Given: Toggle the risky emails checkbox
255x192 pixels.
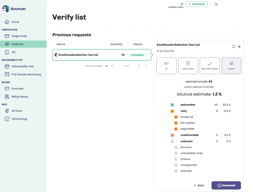Looking at the screenshot, I should point(172,111).
